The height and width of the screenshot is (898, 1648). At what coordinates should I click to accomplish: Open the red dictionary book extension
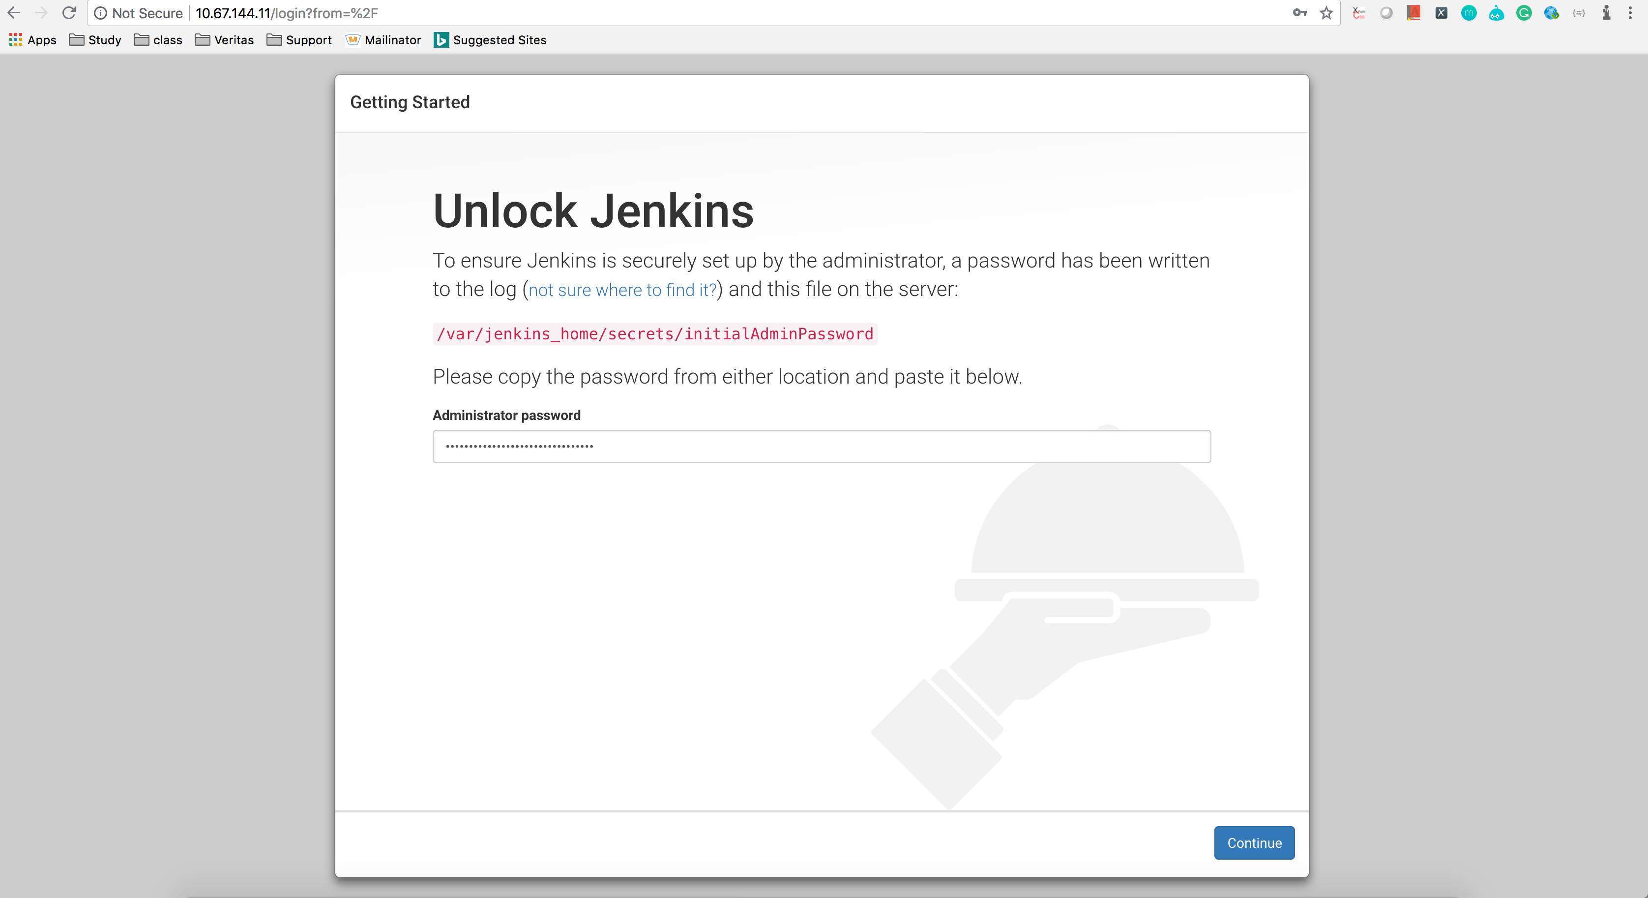coord(1414,13)
